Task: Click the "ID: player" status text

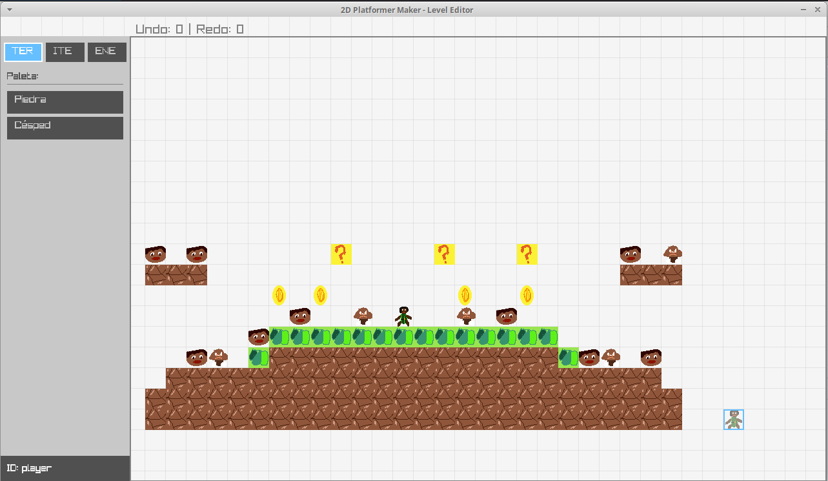Action: point(29,468)
